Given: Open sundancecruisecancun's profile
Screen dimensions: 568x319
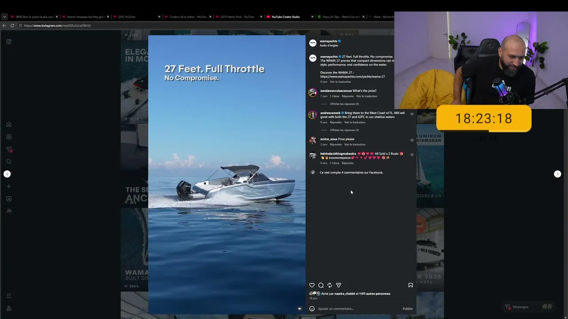Looking at the screenshot, I should coord(336,91).
